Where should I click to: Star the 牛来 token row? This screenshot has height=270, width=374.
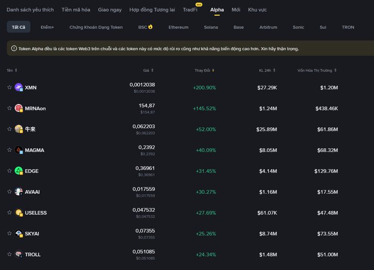click(x=9, y=129)
